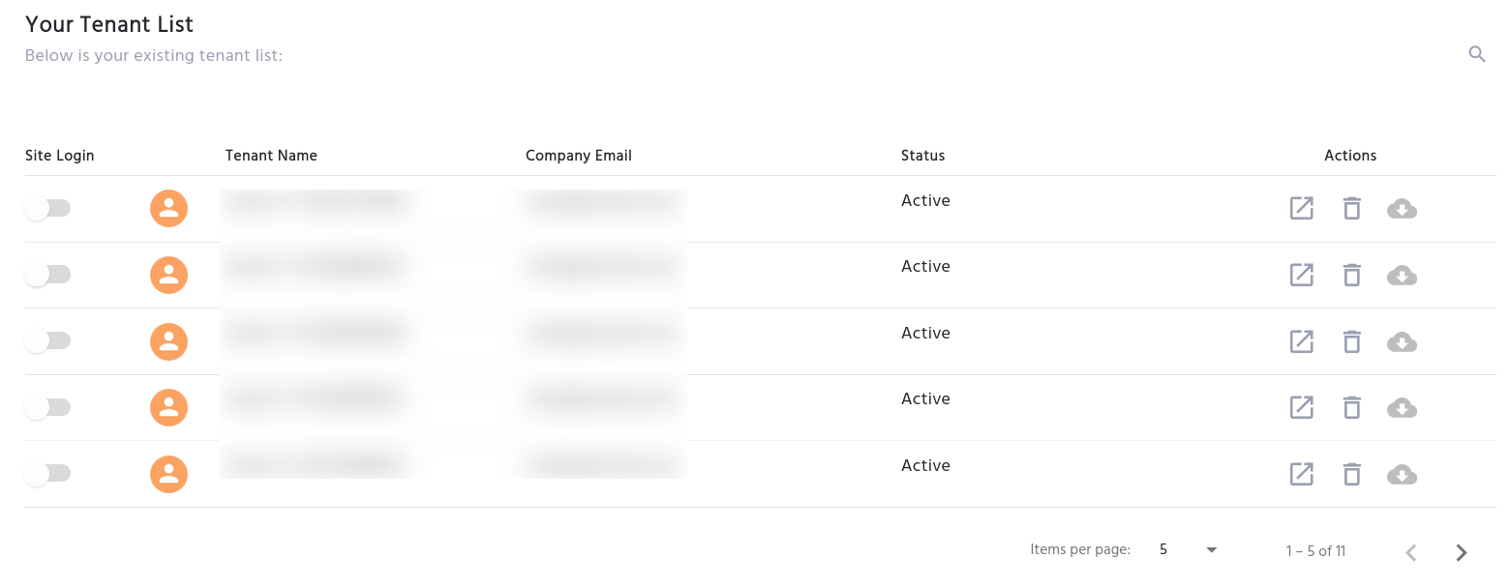Toggle Site Login switch in second row
1510x588 pixels.
pos(47,275)
